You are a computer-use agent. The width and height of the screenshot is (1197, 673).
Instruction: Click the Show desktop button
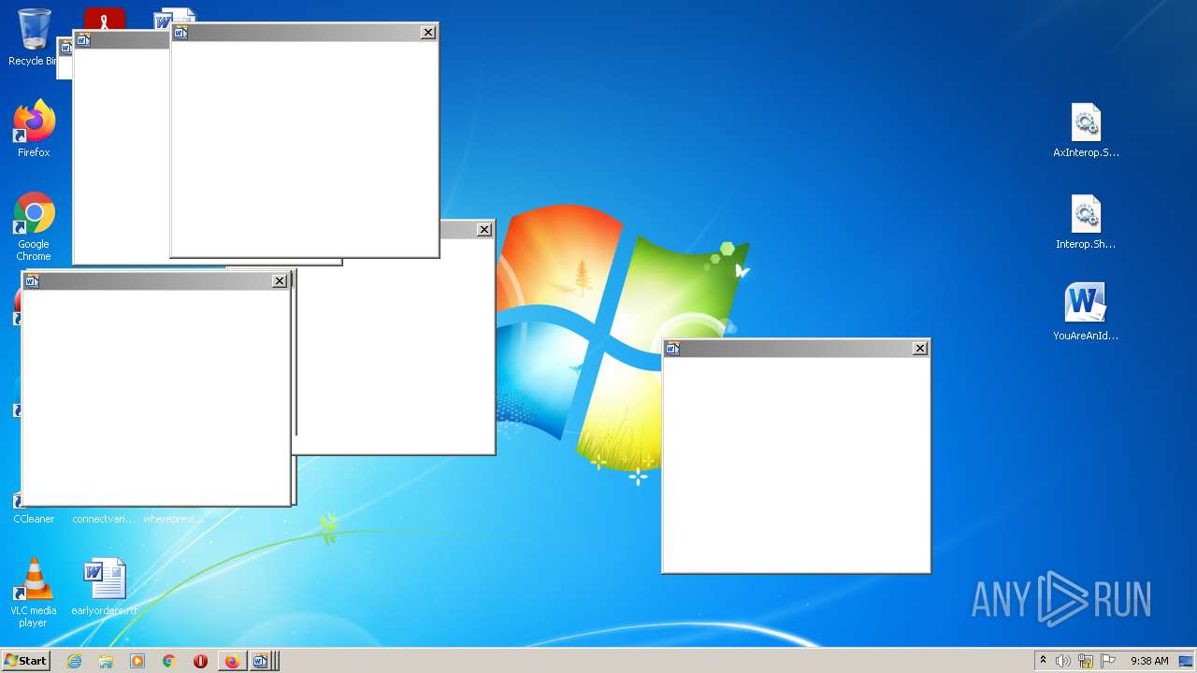[x=1187, y=661]
